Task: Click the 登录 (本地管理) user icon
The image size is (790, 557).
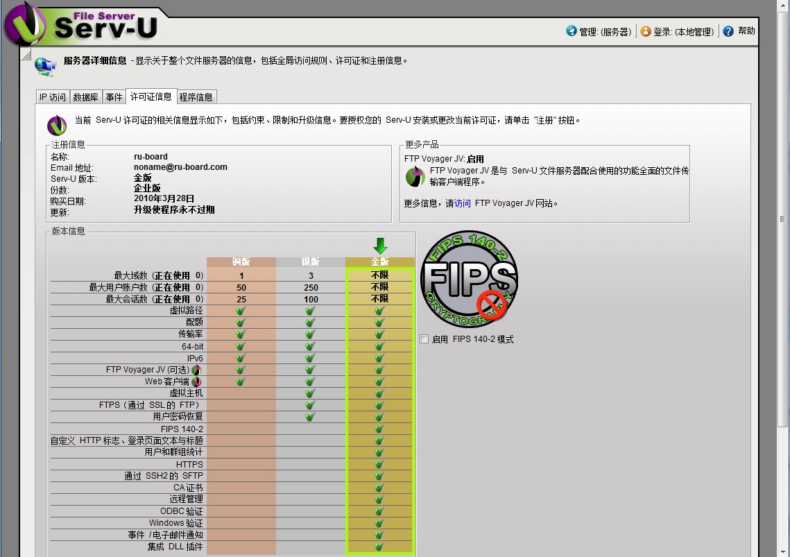Action: pyautogui.click(x=646, y=31)
